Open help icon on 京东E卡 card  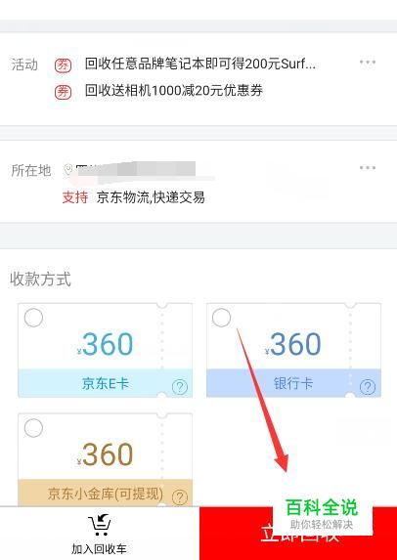click(x=179, y=386)
